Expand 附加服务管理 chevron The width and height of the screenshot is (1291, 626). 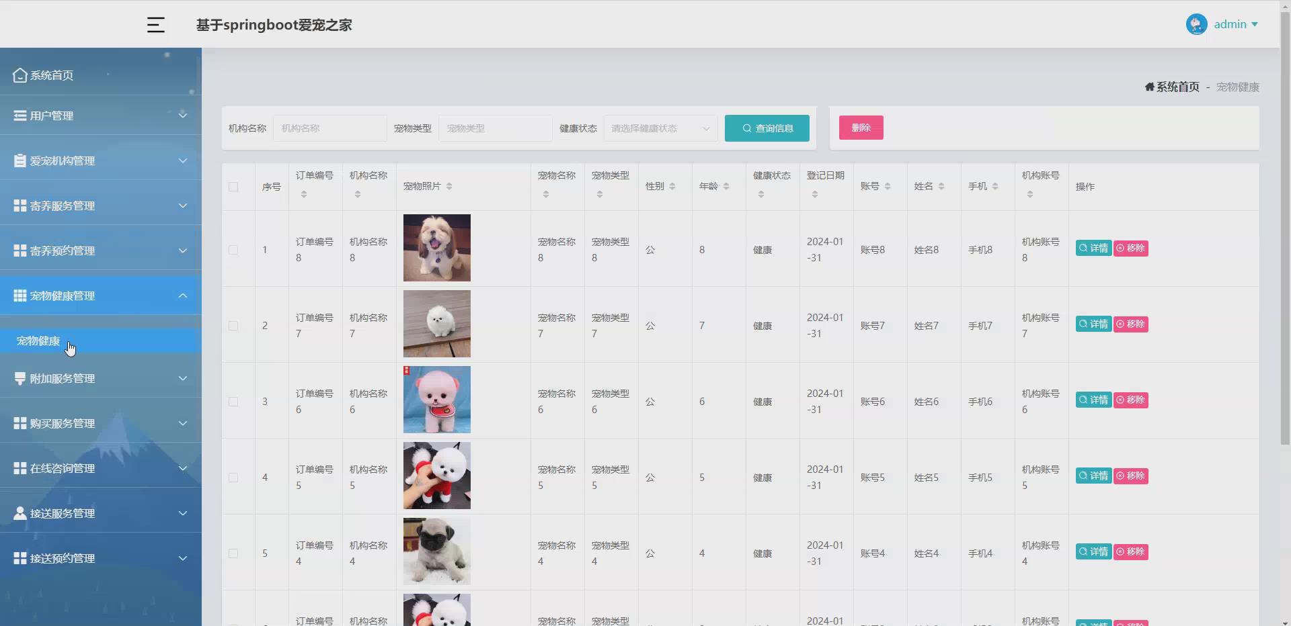[183, 378]
